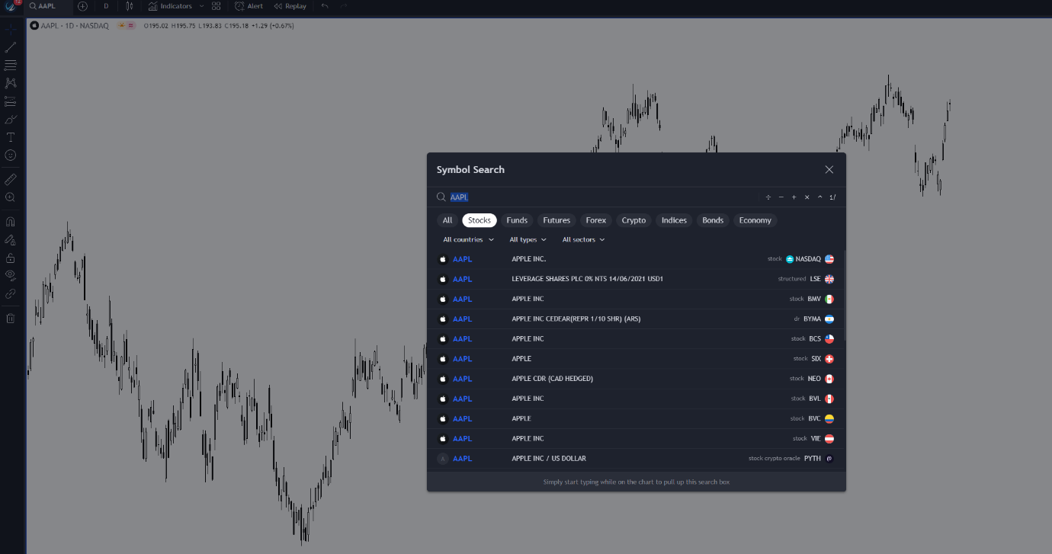Select APPLE INC on BVL result
This screenshot has width=1052, height=554.
coord(636,399)
